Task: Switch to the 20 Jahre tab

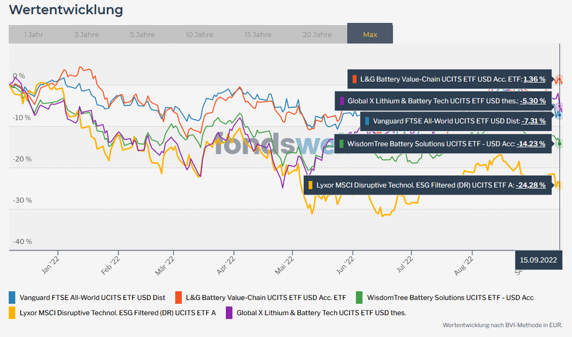Action: click(317, 34)
